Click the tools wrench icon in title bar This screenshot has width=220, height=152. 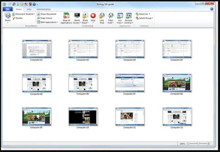point(26,4)
